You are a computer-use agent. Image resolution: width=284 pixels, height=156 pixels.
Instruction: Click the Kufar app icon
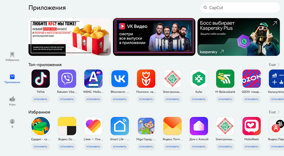[199, 79]
